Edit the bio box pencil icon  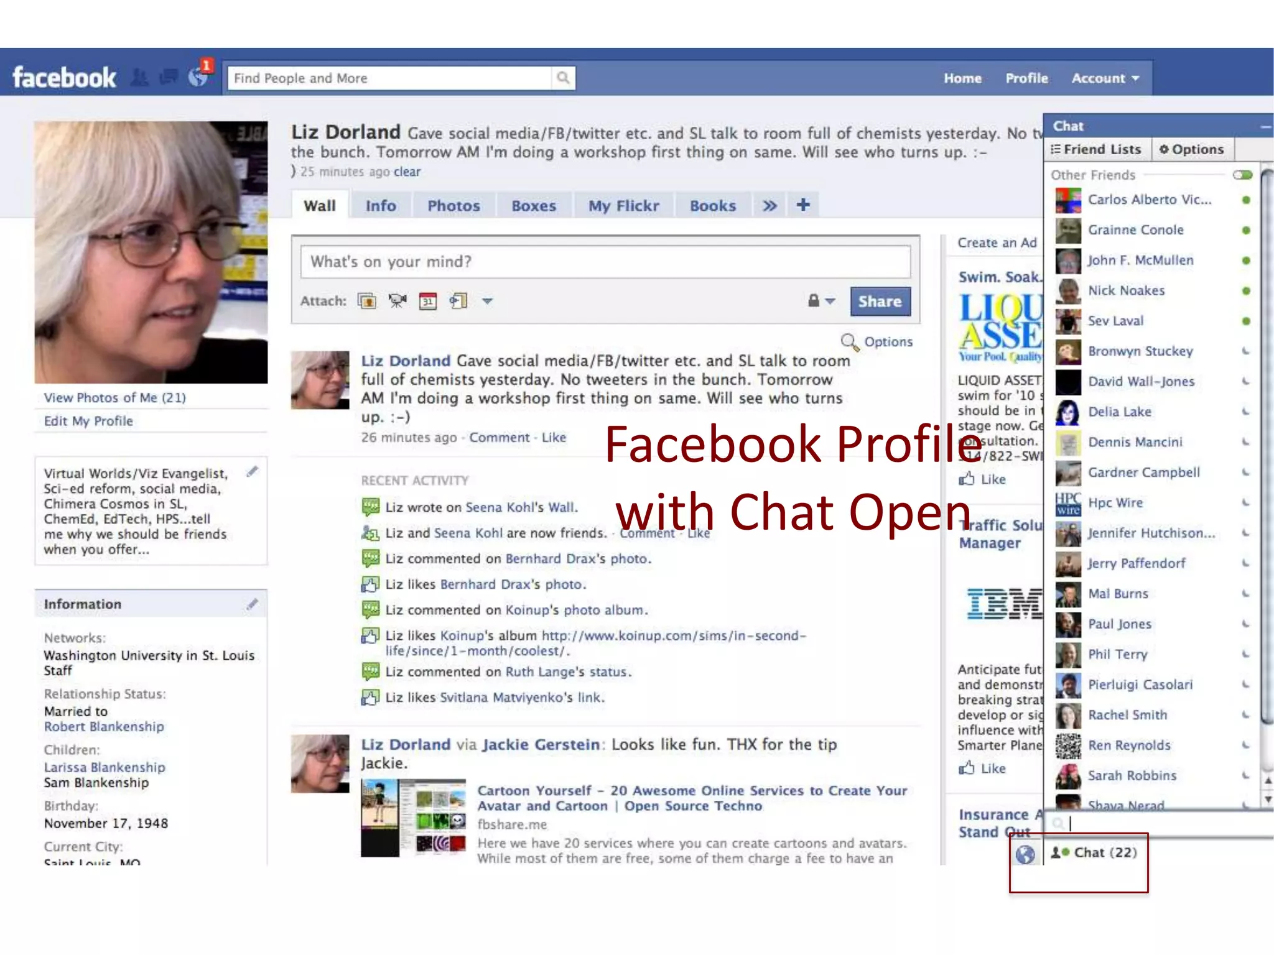[x=252, y=471]
